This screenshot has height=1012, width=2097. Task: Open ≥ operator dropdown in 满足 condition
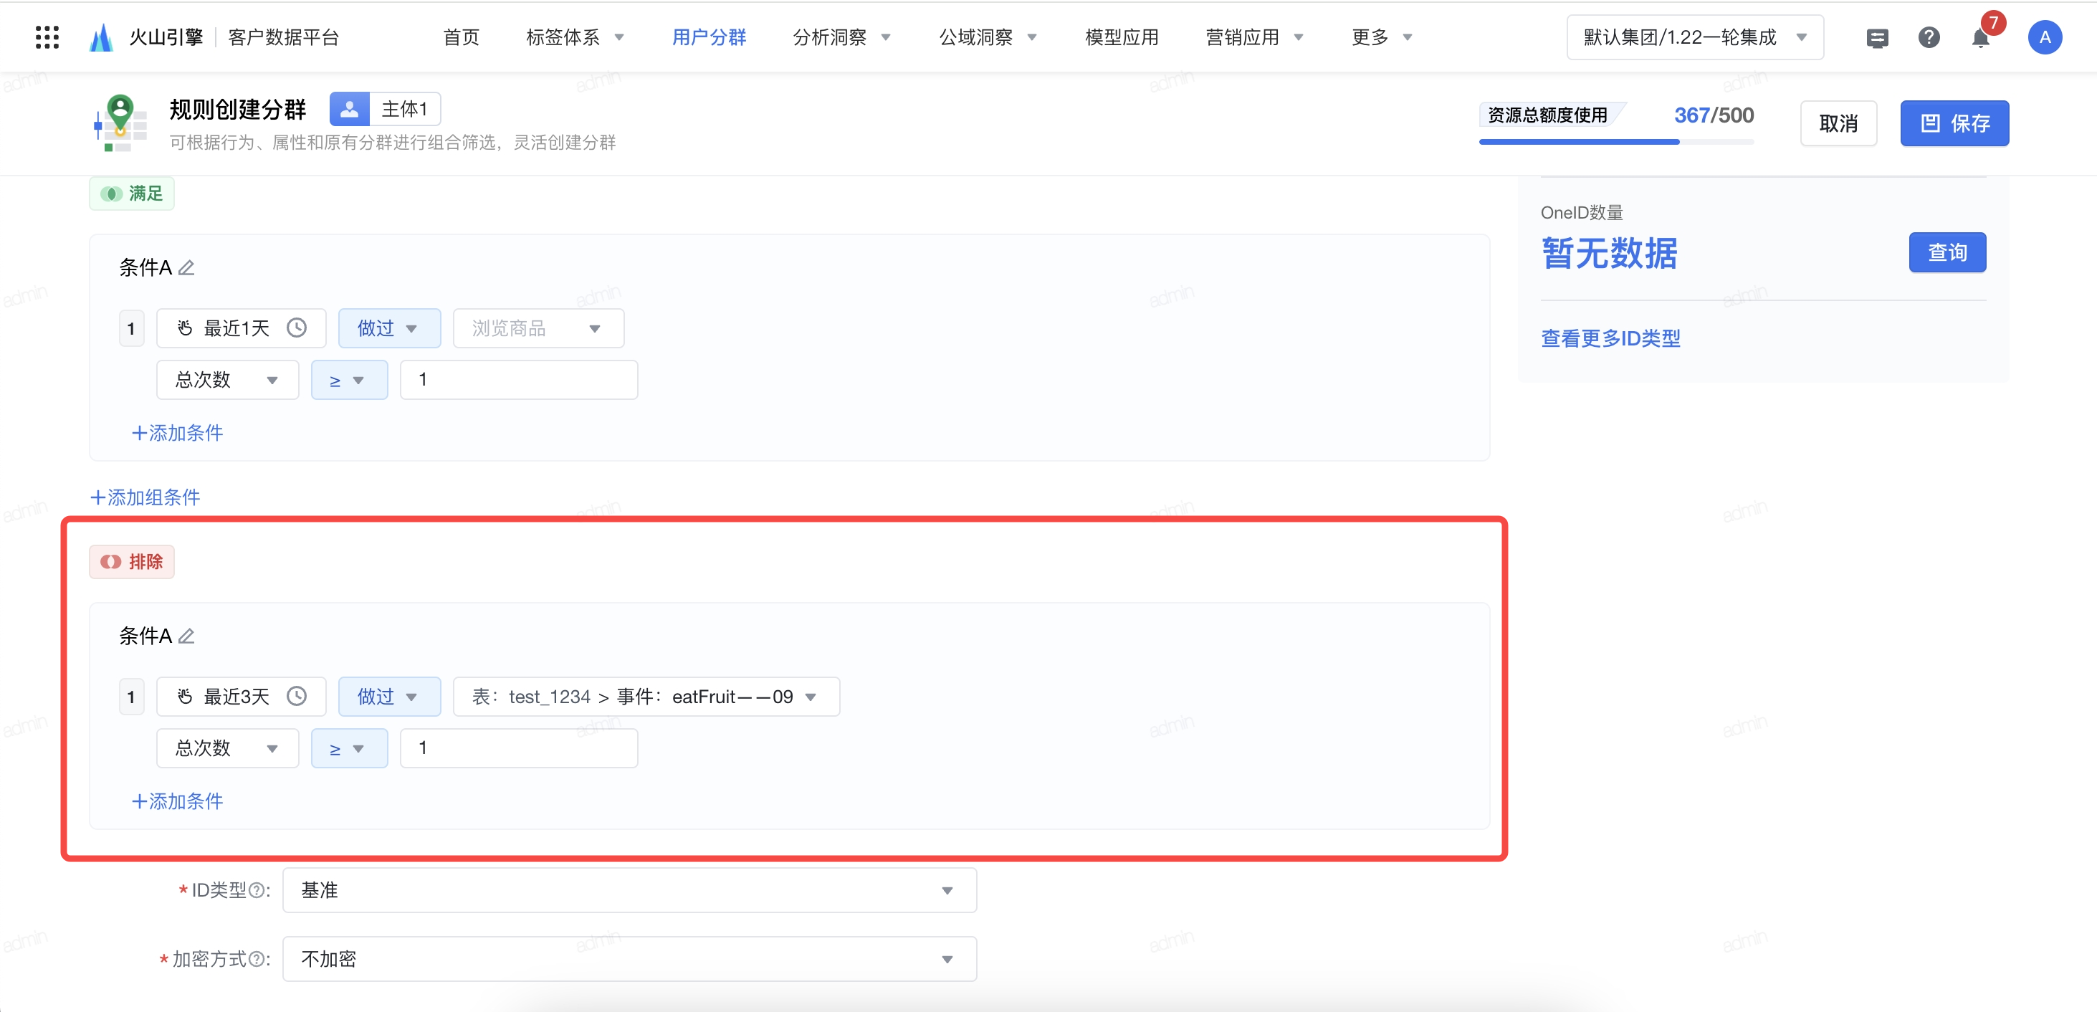pyautogui.click(x=349, y=379)
